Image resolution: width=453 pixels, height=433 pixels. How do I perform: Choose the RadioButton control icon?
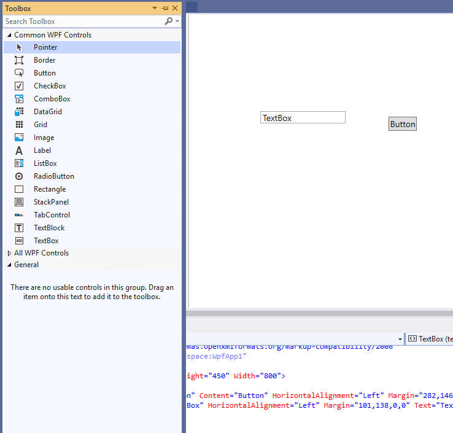(x=19, y=176)
